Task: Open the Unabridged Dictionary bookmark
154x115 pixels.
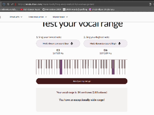Action: point(102,9)
